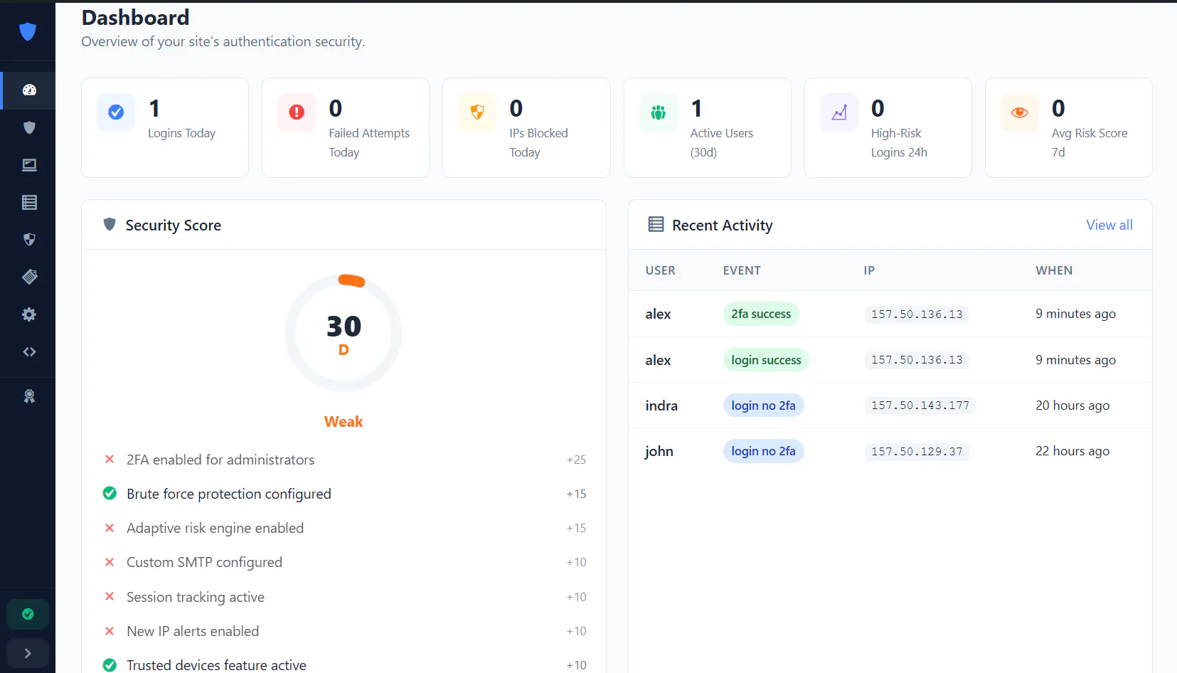Open View all recent activity

pos(1109,225)
